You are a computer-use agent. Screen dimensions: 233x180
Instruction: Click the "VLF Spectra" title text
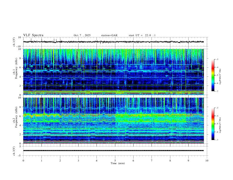point(33,35)
